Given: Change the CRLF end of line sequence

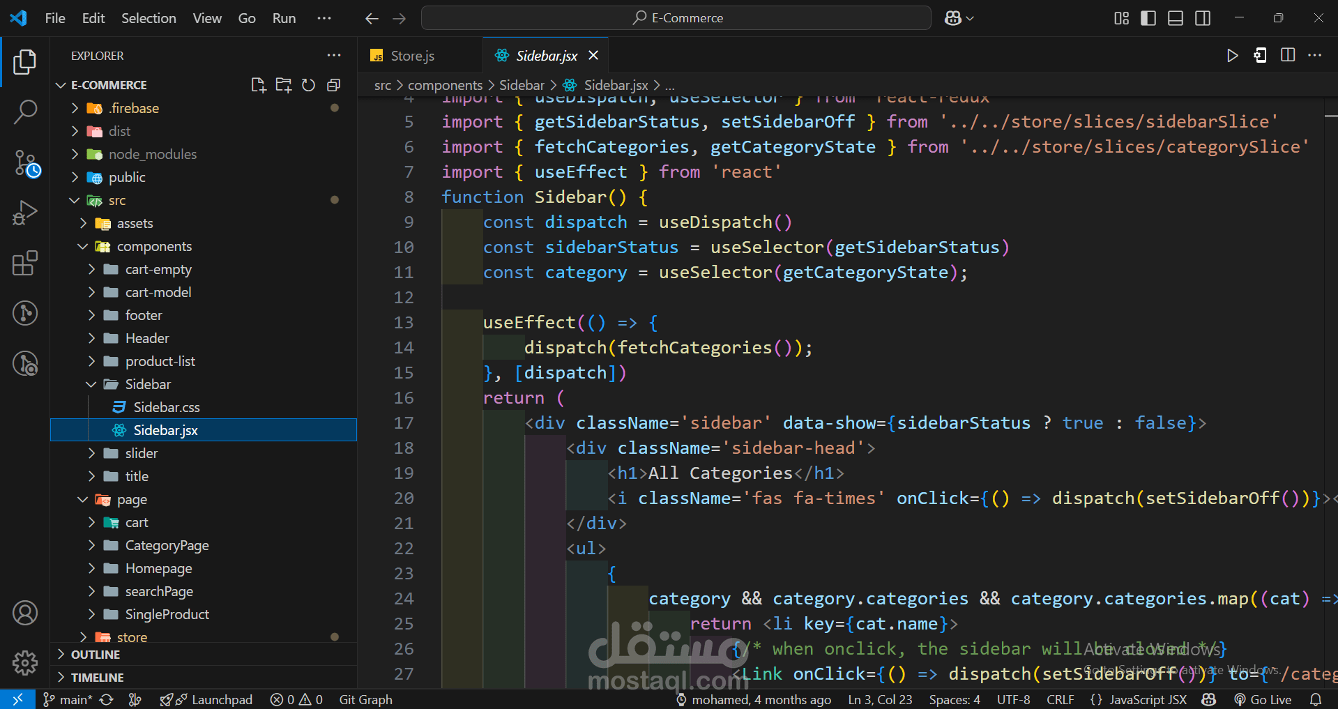Looking at the screenshot, I should coord(1060,699).
